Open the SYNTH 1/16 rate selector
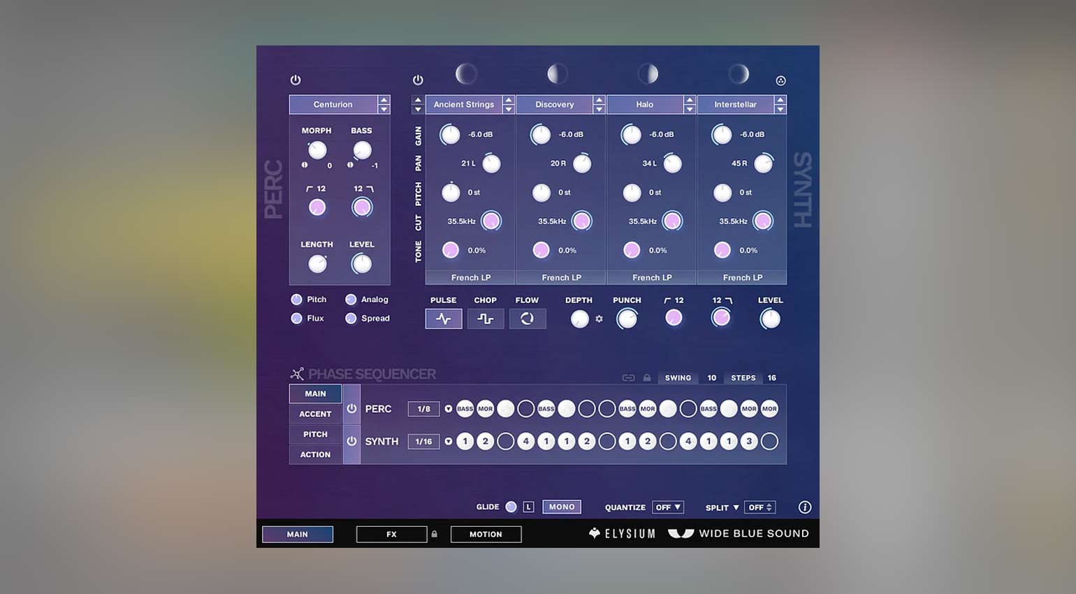 (x=423, y=442)
